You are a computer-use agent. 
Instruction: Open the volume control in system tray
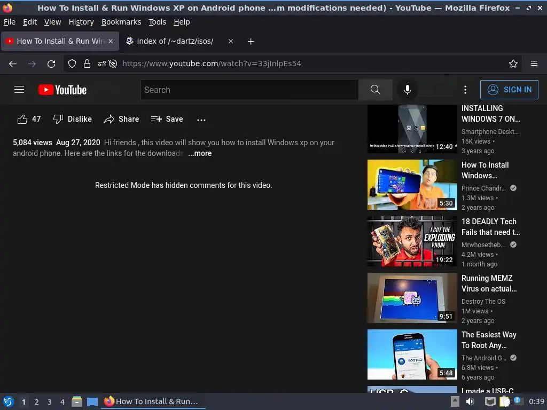coord(470,401)
